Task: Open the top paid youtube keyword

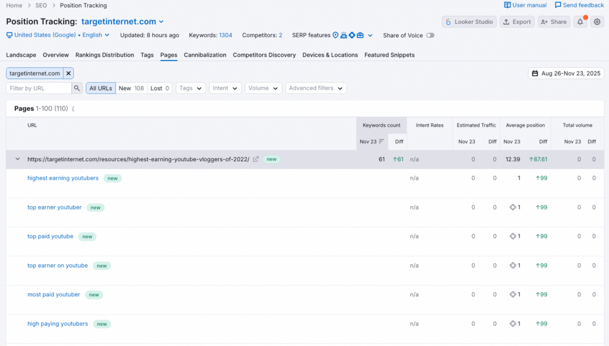Action: point(50,236)
